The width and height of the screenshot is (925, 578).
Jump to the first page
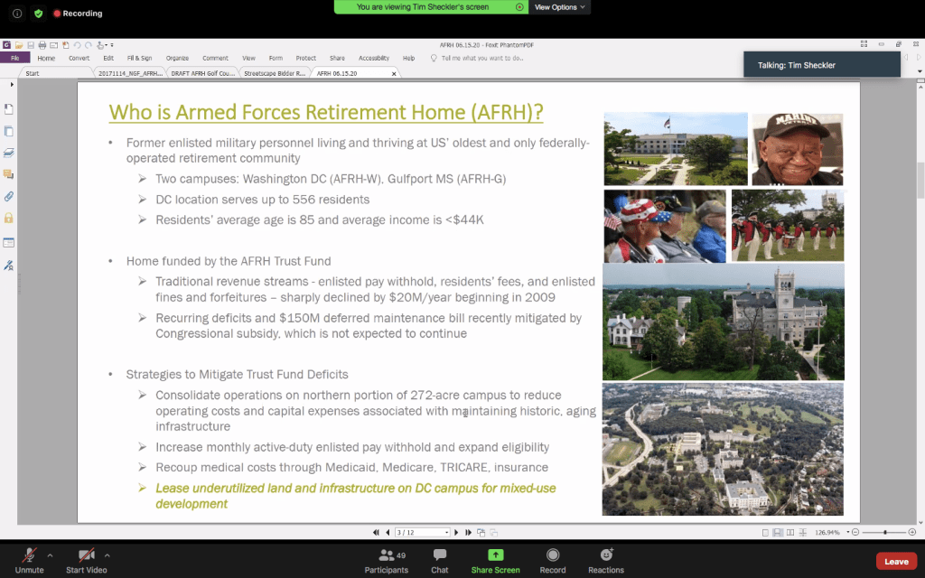point(377,532)
